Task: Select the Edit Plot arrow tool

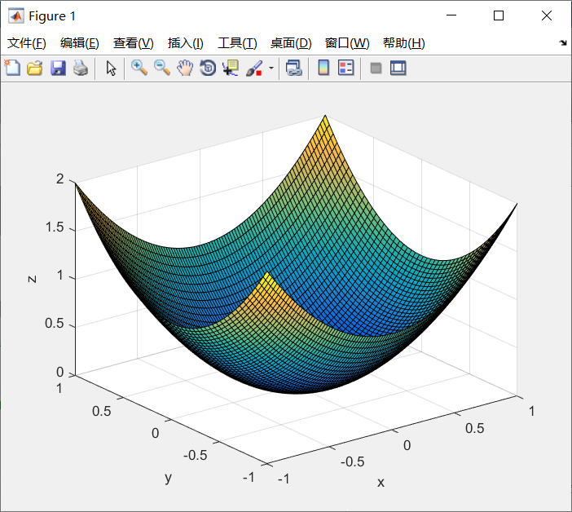Action: click(111, 68)
